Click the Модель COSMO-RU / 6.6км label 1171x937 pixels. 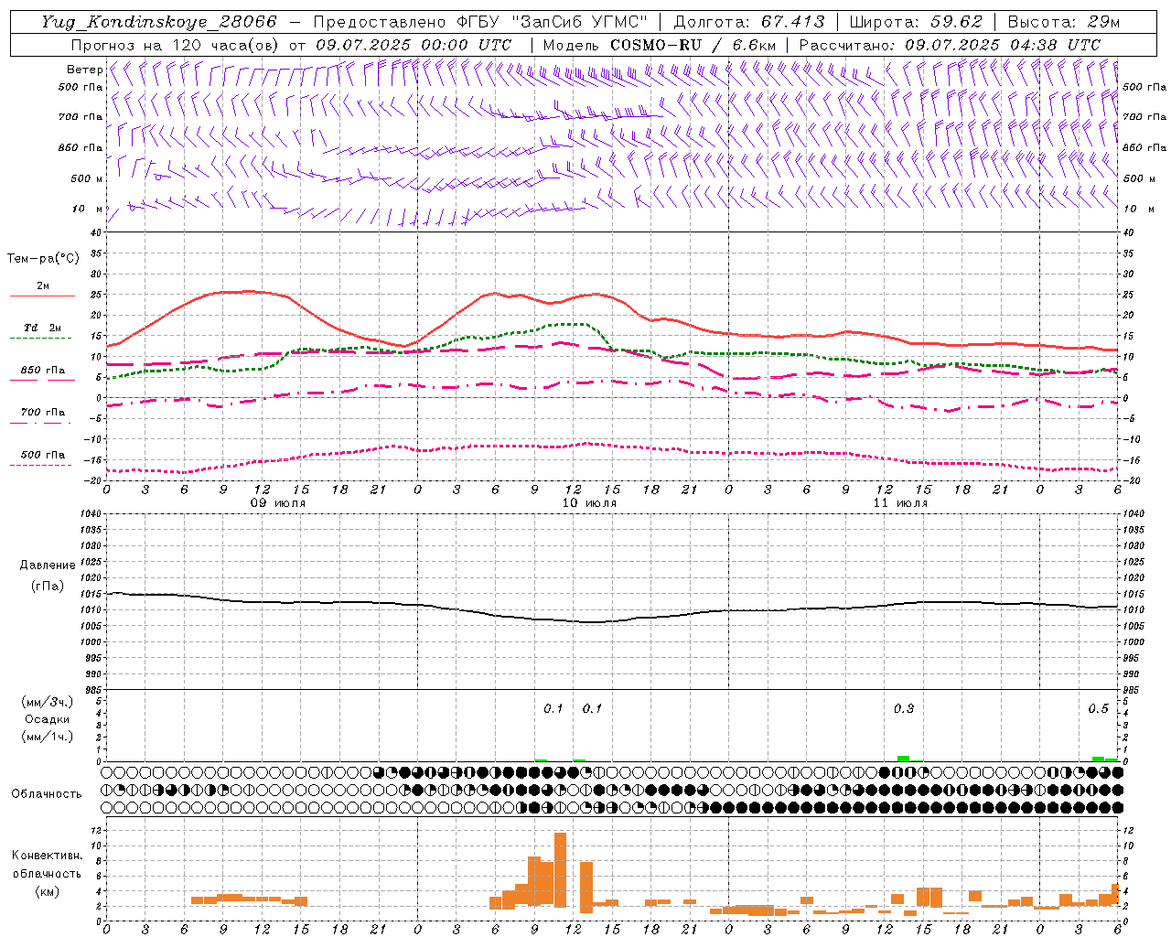click(x=660, y=45)
